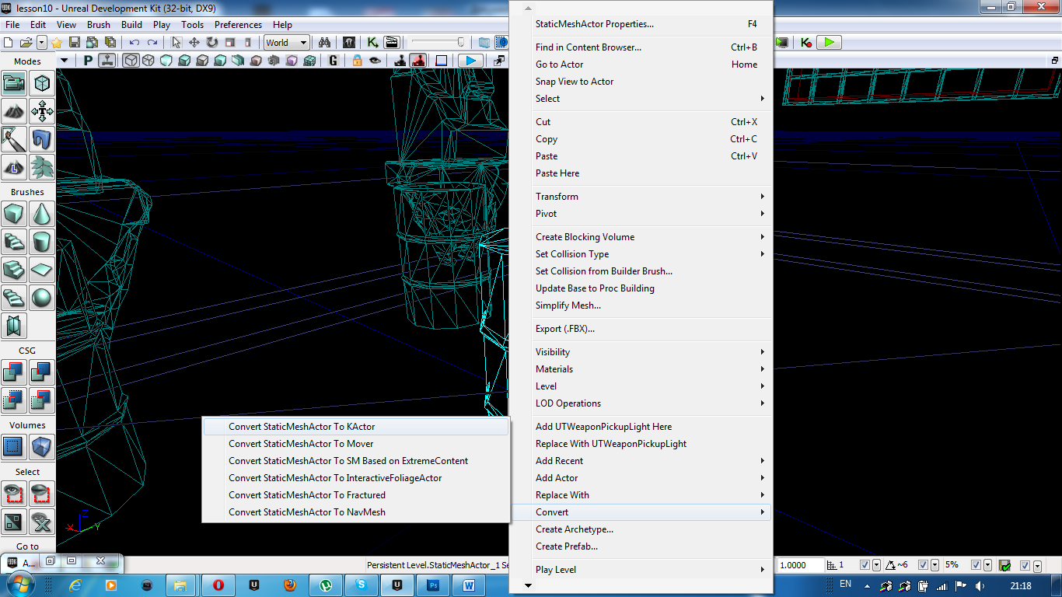Click the scale value field showing 1.0000

(x=802, y=565)
